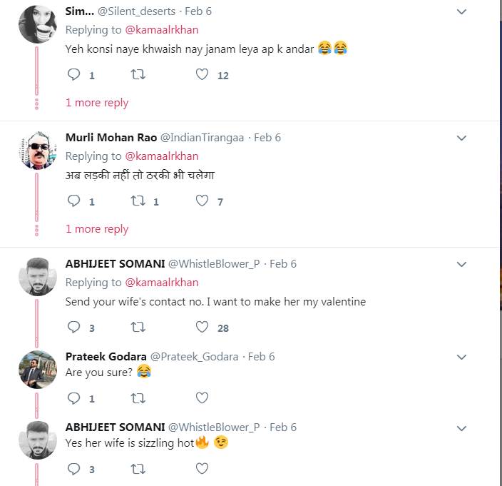Like the 'sizzling hot' tweet
502x486 pixels.
point(202,469)
